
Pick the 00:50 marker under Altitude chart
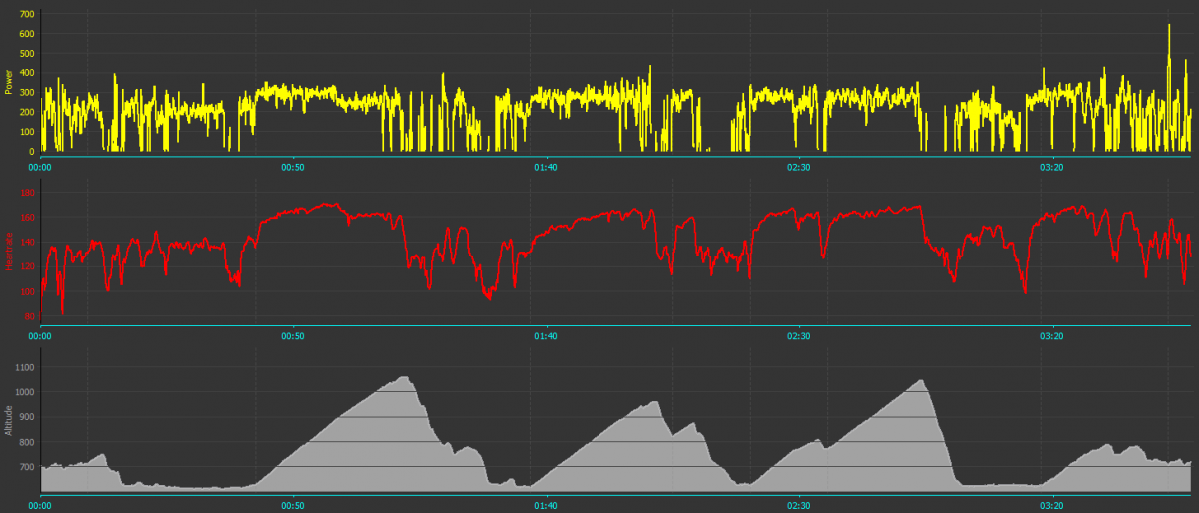click(x=292, y=506)
